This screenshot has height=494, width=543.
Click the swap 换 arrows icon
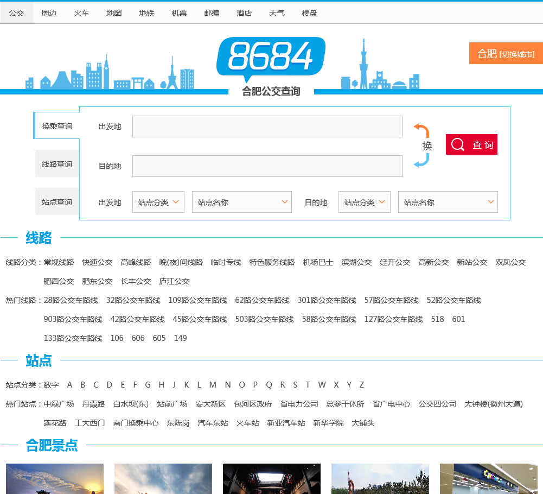pyautogui.click(x=422, y=145)
